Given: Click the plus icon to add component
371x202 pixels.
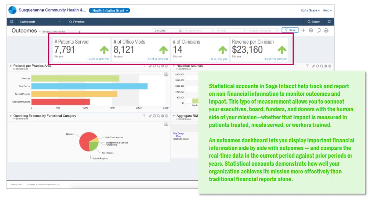Looking at the screenshot, I should 303,30.
